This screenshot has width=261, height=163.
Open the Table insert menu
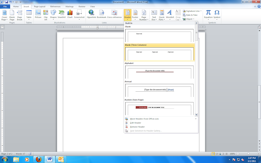click(29, 15)
